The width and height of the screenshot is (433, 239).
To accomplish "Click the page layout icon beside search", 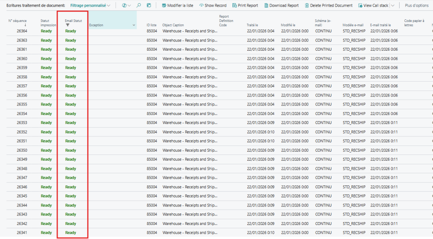I will coord(149,5).
